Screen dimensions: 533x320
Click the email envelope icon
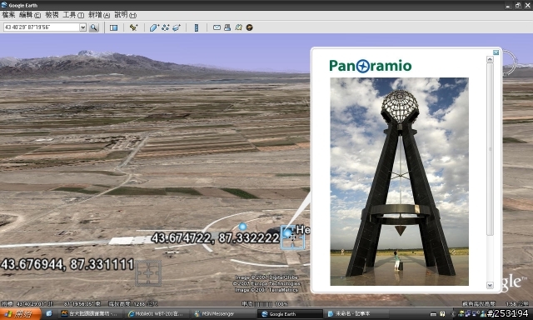point(217,27)
